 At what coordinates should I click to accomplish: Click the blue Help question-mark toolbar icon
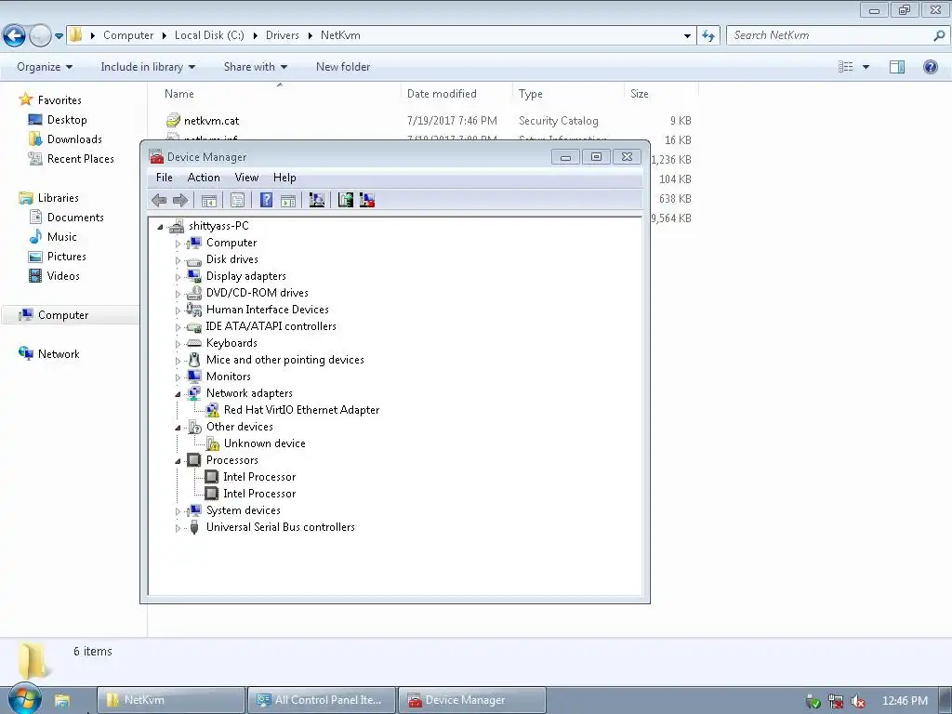pos(266,200)
